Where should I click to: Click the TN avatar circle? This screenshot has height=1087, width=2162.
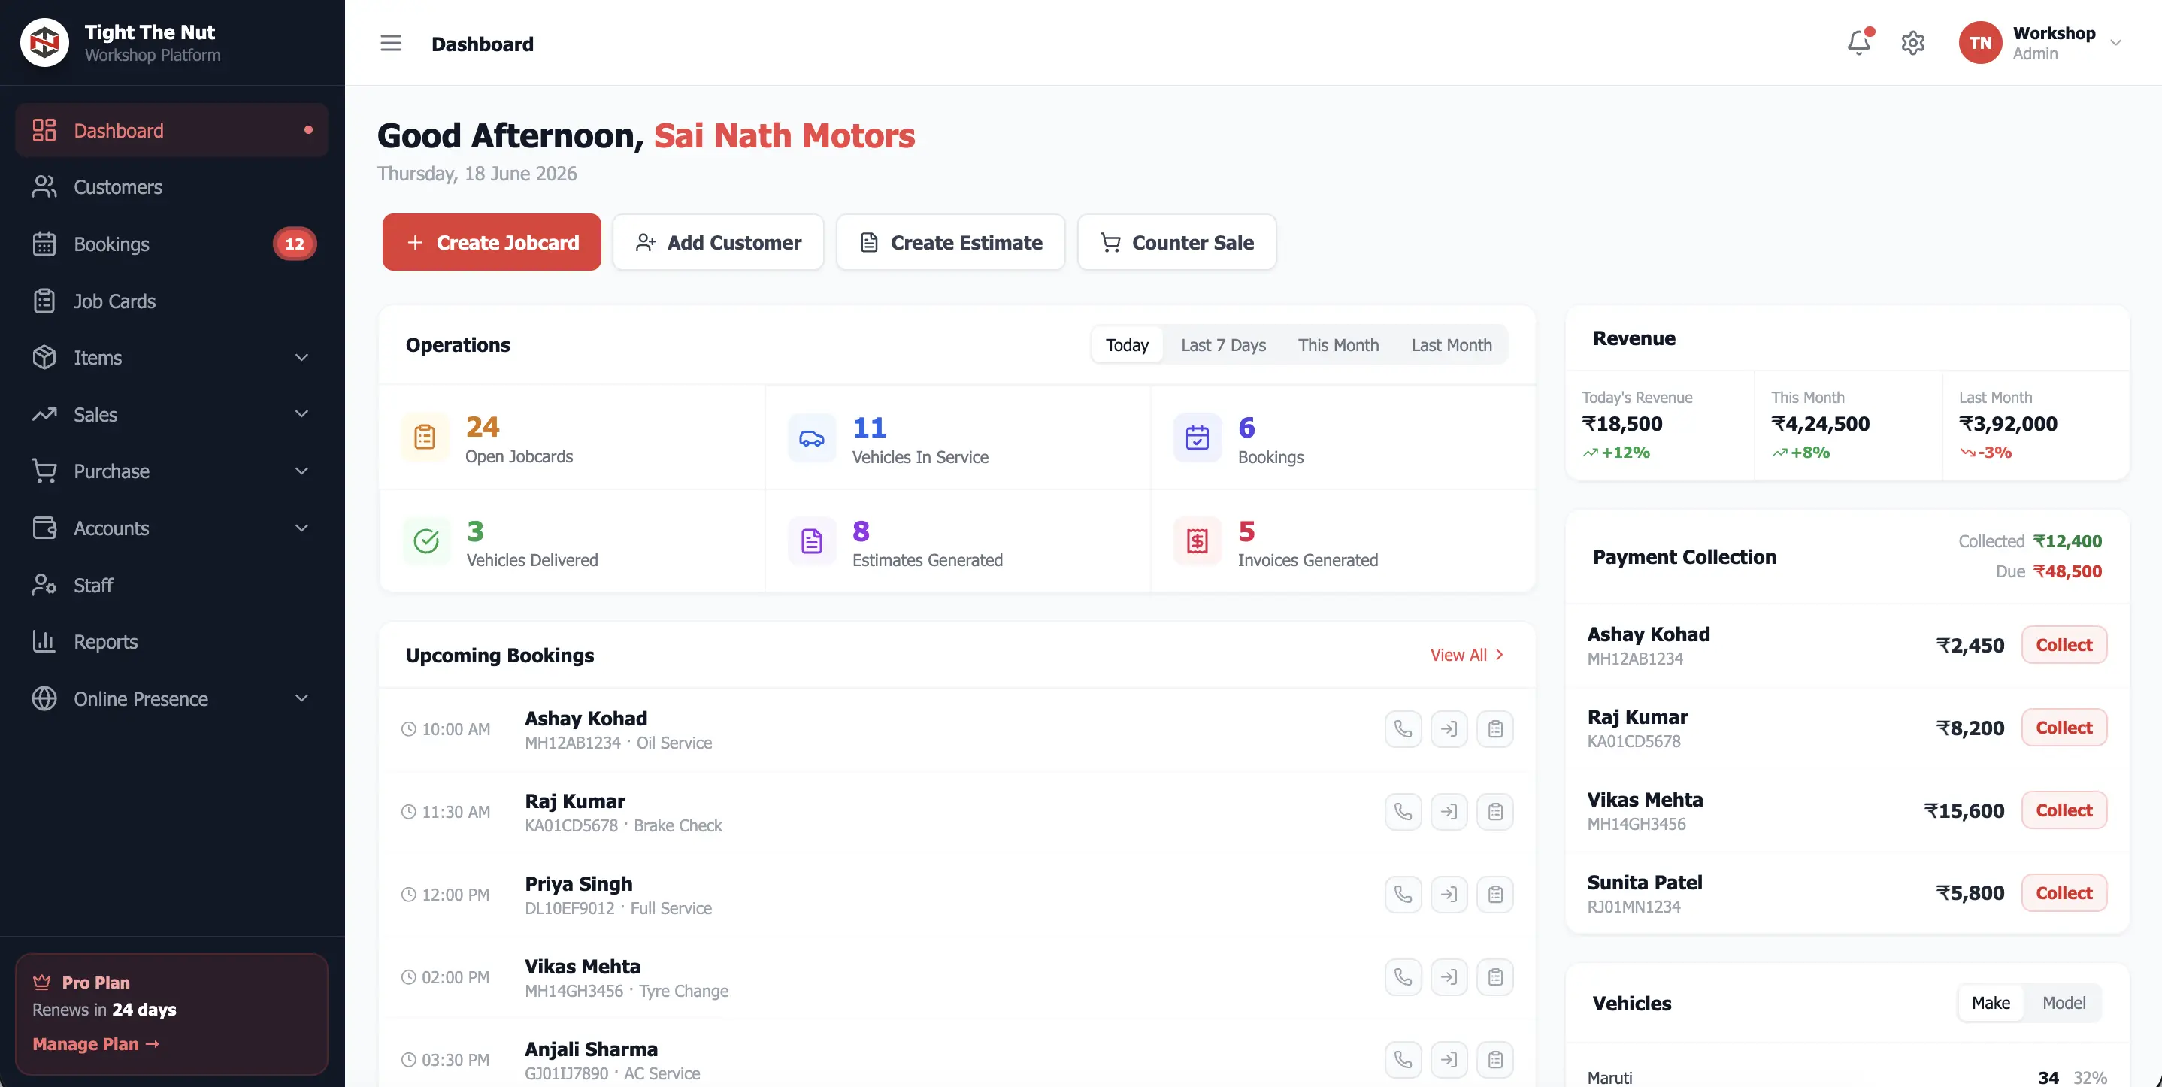click(1980, 43)
